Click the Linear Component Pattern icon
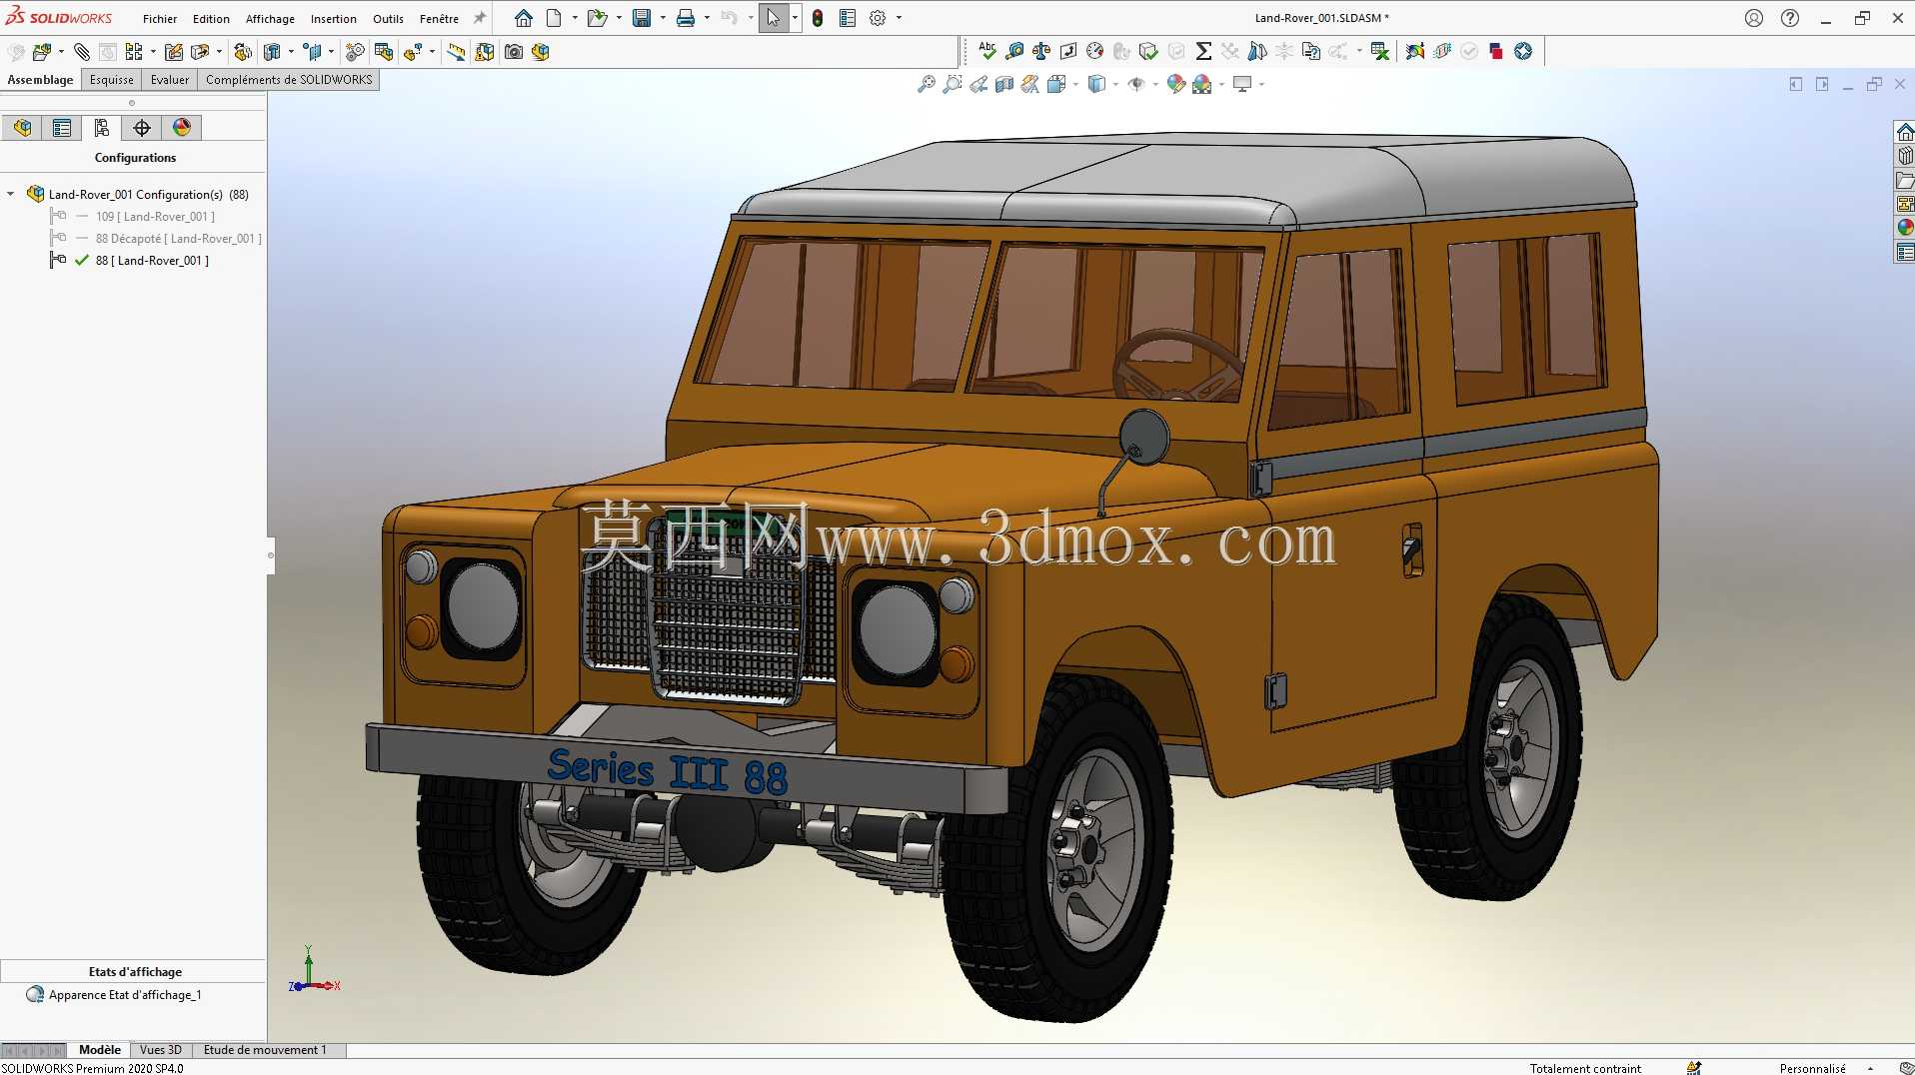 pyautogui.click(x=134, y=52)
